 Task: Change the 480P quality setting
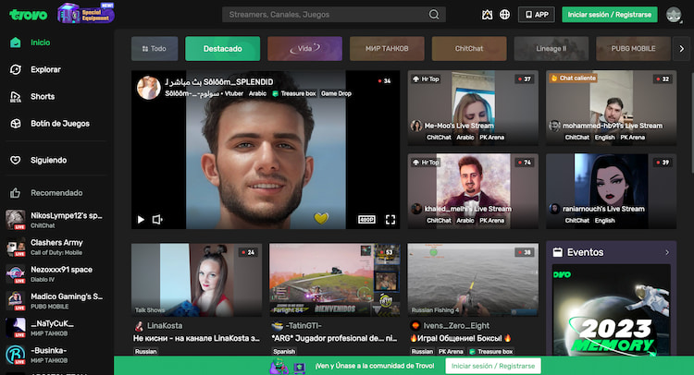(x=366, y=220)
